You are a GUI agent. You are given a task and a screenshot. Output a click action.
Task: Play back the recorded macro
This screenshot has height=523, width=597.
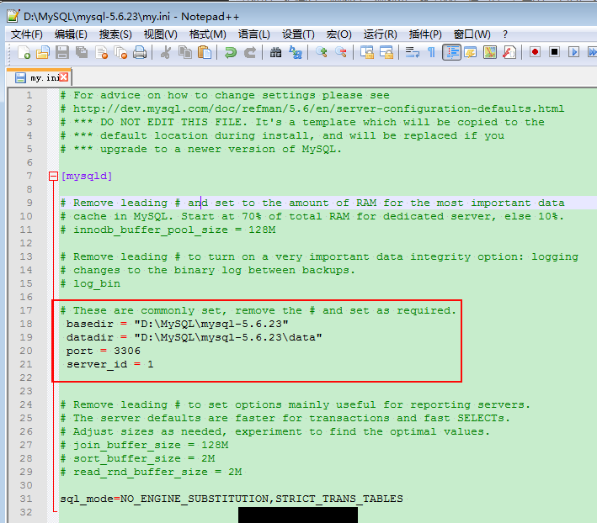point(573,52)
